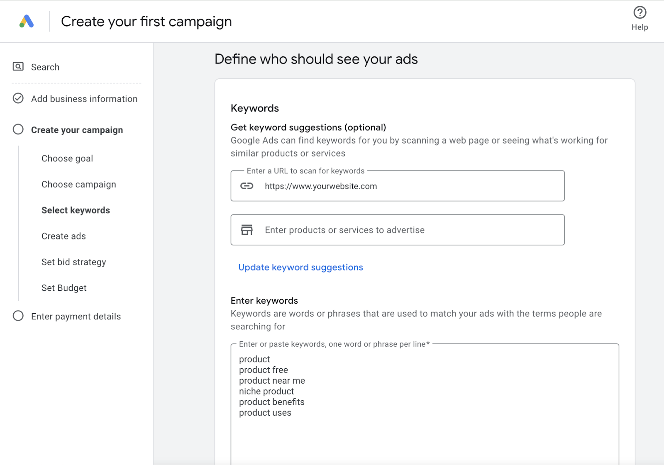Screen dimensions: 664x465
Task: Click the Google Ads logo icon
Action: [27, 20]
